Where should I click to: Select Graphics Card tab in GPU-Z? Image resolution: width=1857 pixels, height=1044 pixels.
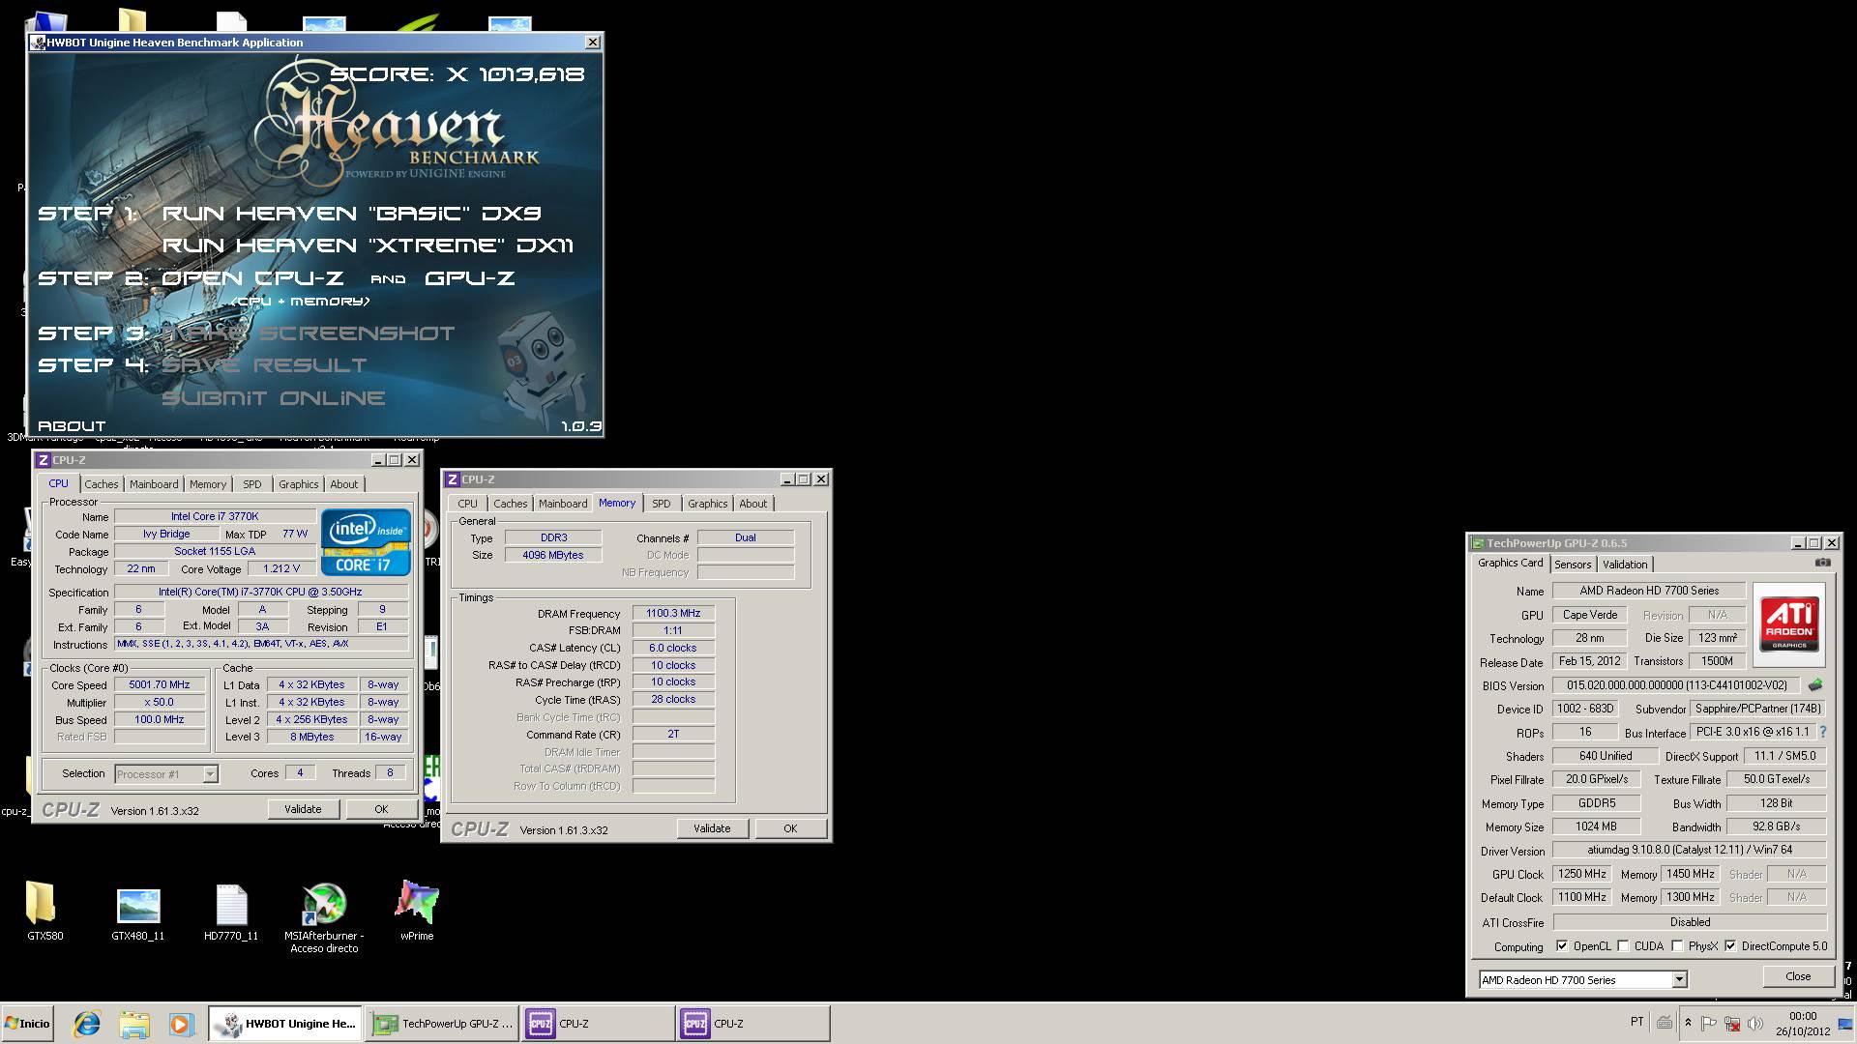1510,563
